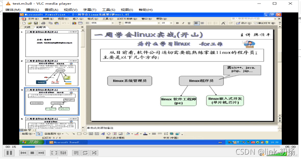Open VLC 视频(V) menu
Image resolution: width=301 pixels, height=159 pixels.
click(70, 10)
